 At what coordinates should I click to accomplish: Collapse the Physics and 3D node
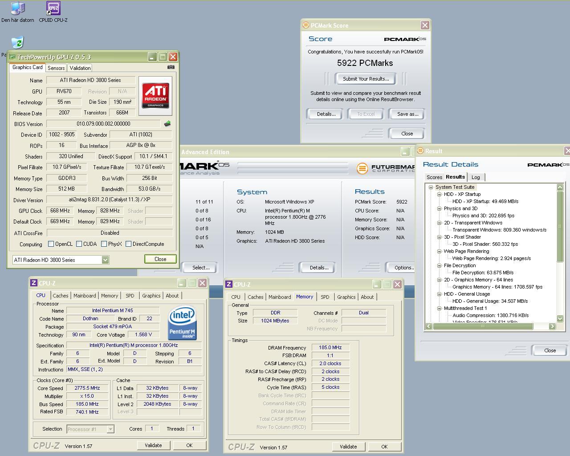(x=439, y=208)
